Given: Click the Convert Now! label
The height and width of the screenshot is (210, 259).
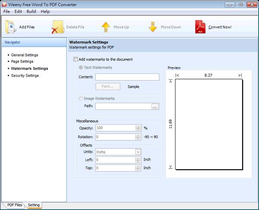Looking at the screenshot, I should tap(220, 27).
